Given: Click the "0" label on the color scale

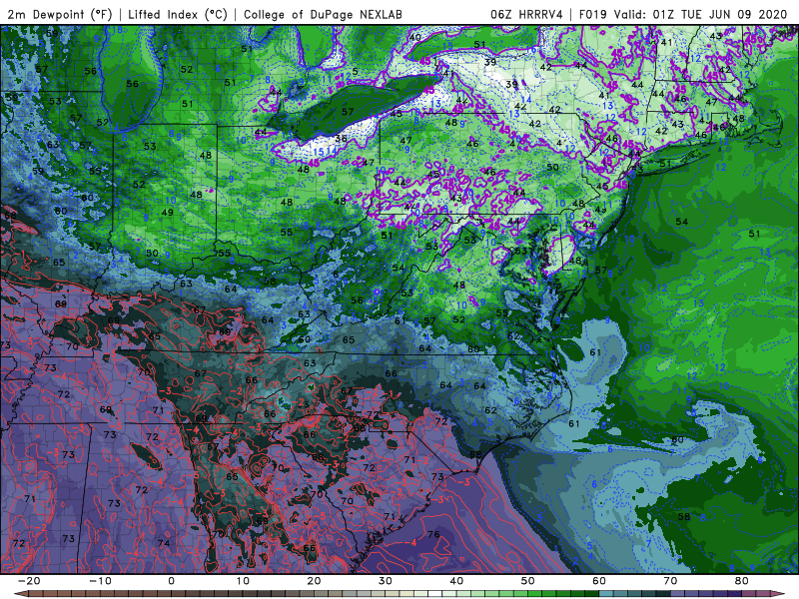Looking at the screenshot, I should click(171, 581).
